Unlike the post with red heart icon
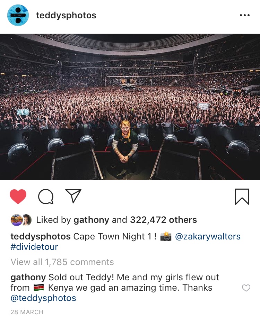The image size is (260, 318). tap(18, 197)
